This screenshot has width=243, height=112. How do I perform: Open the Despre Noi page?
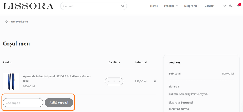(x=191, y=6)
